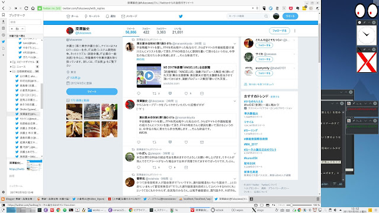Open Twitter ホーム nav item

click(x=72, y=16)
